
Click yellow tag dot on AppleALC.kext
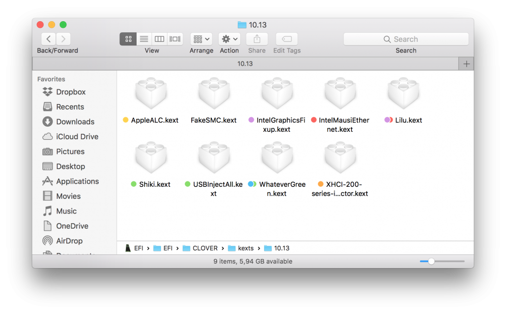[125, 120]
